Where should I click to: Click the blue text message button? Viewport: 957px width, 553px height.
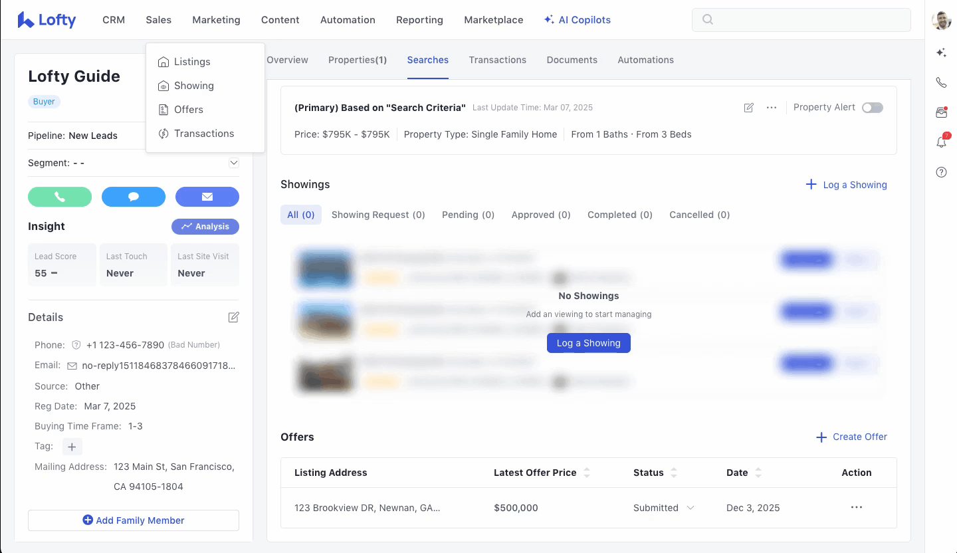tap(134, 197)
